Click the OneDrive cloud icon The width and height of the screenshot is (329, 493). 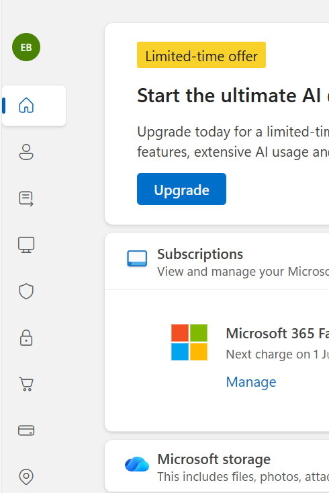point(137,464)
